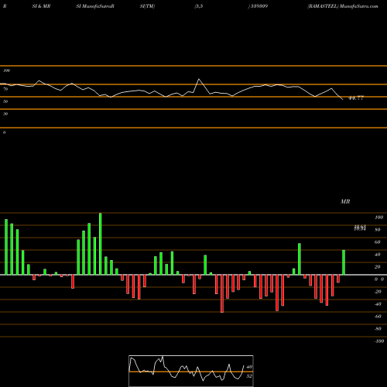Image resolution: width=387 pixels, height=387 pixels.
Task: Click the 60 label on MR axis
Action: (x=378, y=242)
